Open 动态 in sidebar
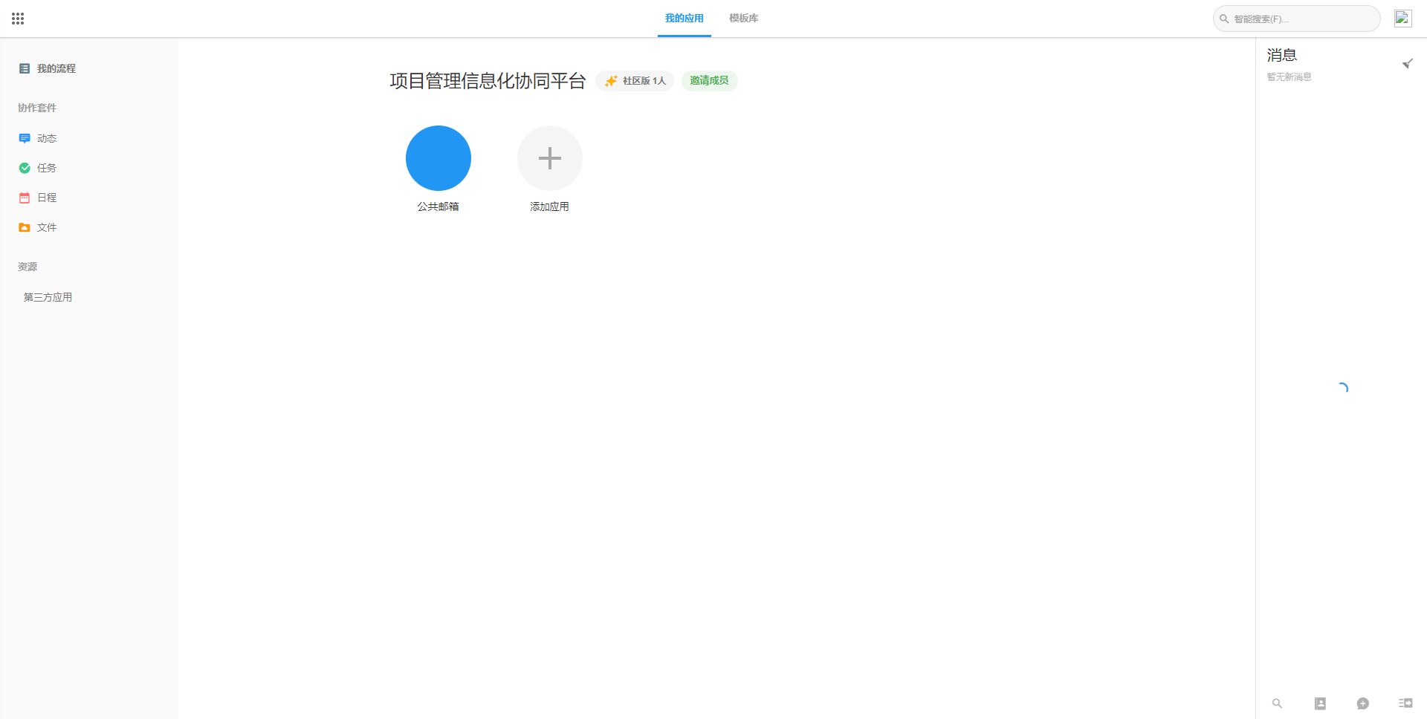1427x719 pixels. (89, 138)
